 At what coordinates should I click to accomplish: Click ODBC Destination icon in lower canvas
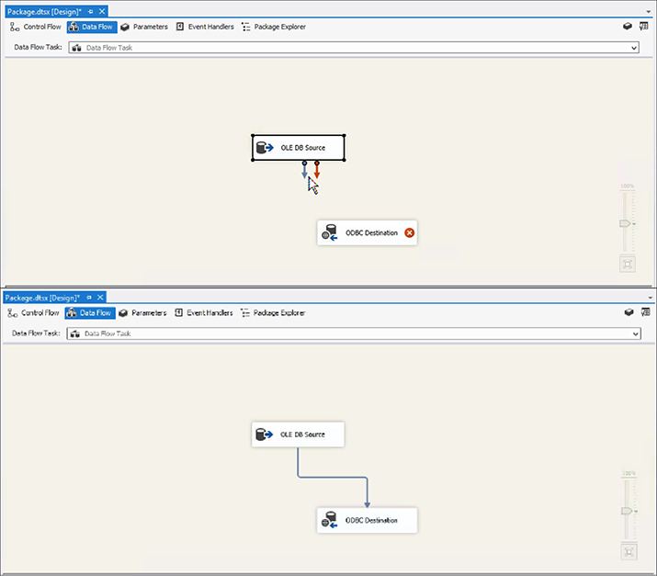(x=330, y=520)
